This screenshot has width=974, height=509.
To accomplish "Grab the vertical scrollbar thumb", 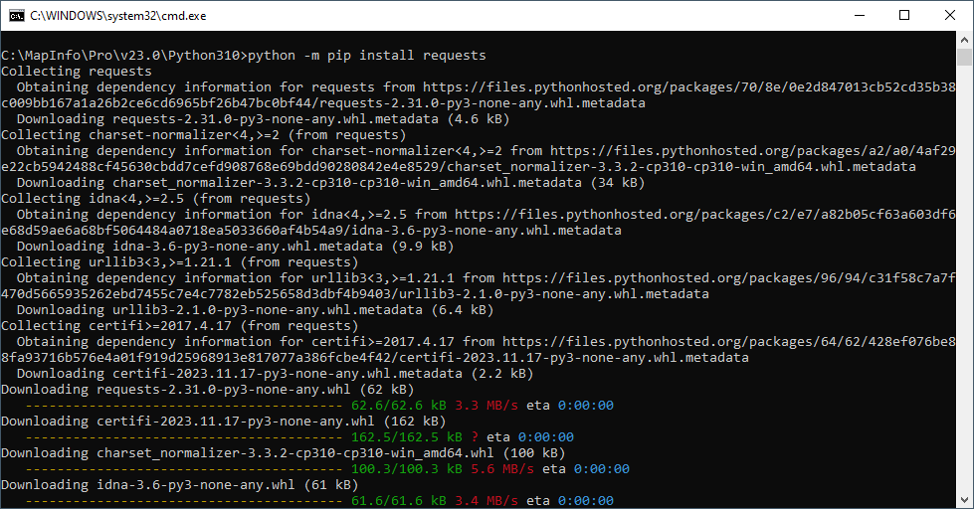I will pyautogui.click(x=964, y=57).
